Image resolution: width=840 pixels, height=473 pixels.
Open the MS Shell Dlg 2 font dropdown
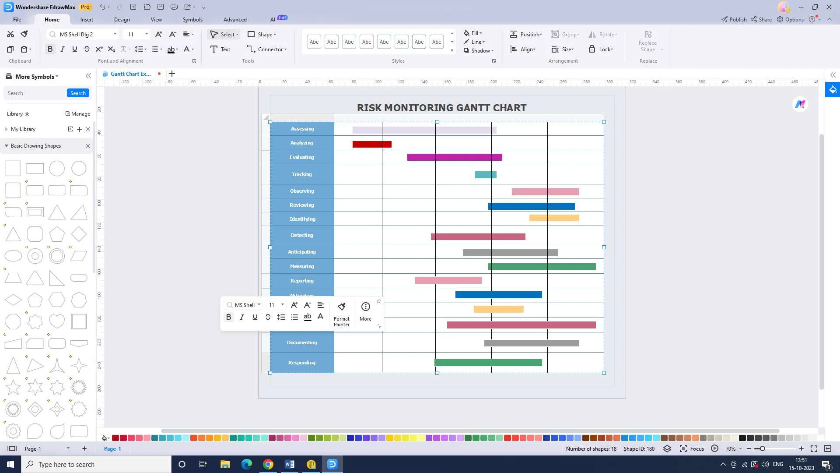pyautogui.click(x=115, y=34)
